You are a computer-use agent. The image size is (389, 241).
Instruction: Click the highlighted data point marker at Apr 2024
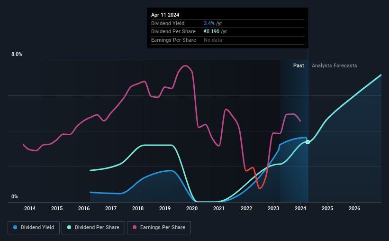pyautogui.click(x=308, y=142)
